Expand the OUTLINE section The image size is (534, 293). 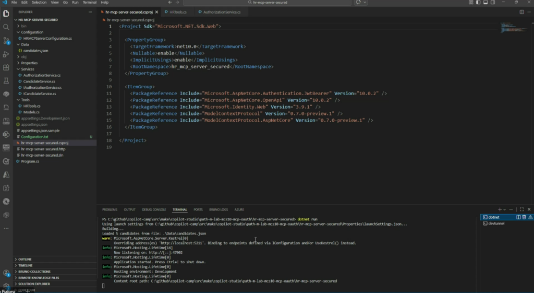25,259
